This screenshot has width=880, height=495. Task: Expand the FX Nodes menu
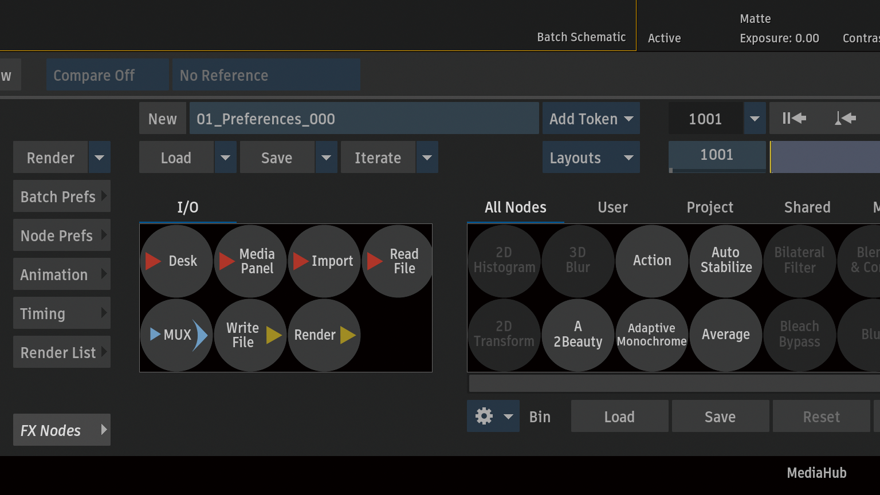[62, 430]
